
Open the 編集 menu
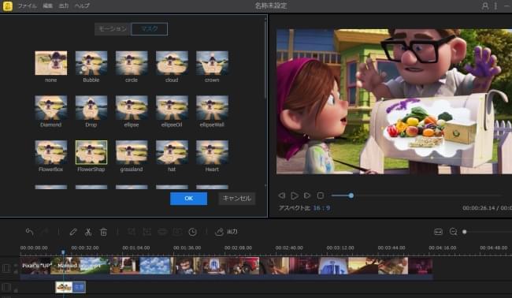point(48,6)
